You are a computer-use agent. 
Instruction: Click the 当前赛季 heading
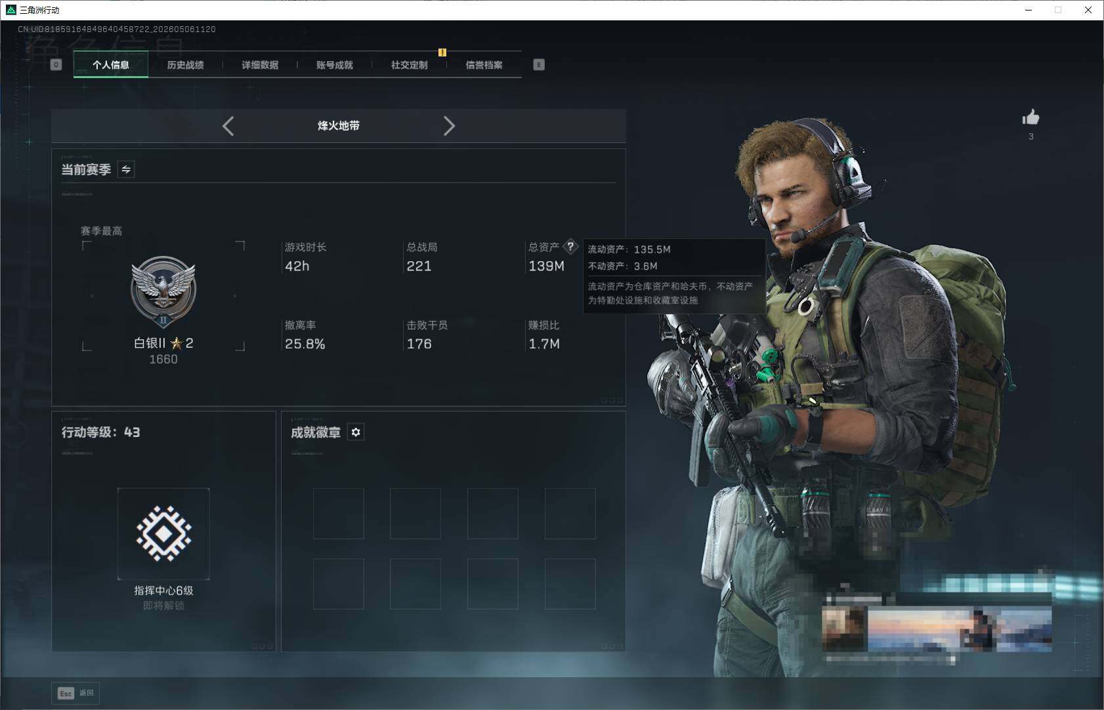(86, 170)
